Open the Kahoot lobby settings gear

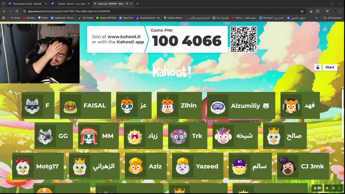[333, 188]
